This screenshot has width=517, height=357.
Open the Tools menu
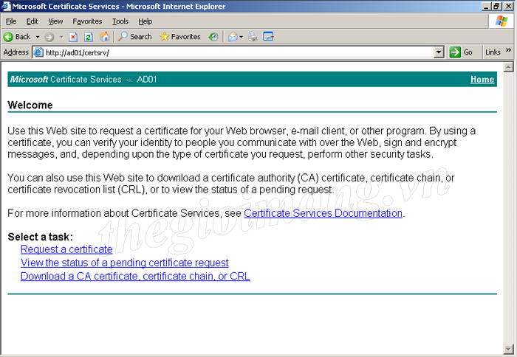120,21
